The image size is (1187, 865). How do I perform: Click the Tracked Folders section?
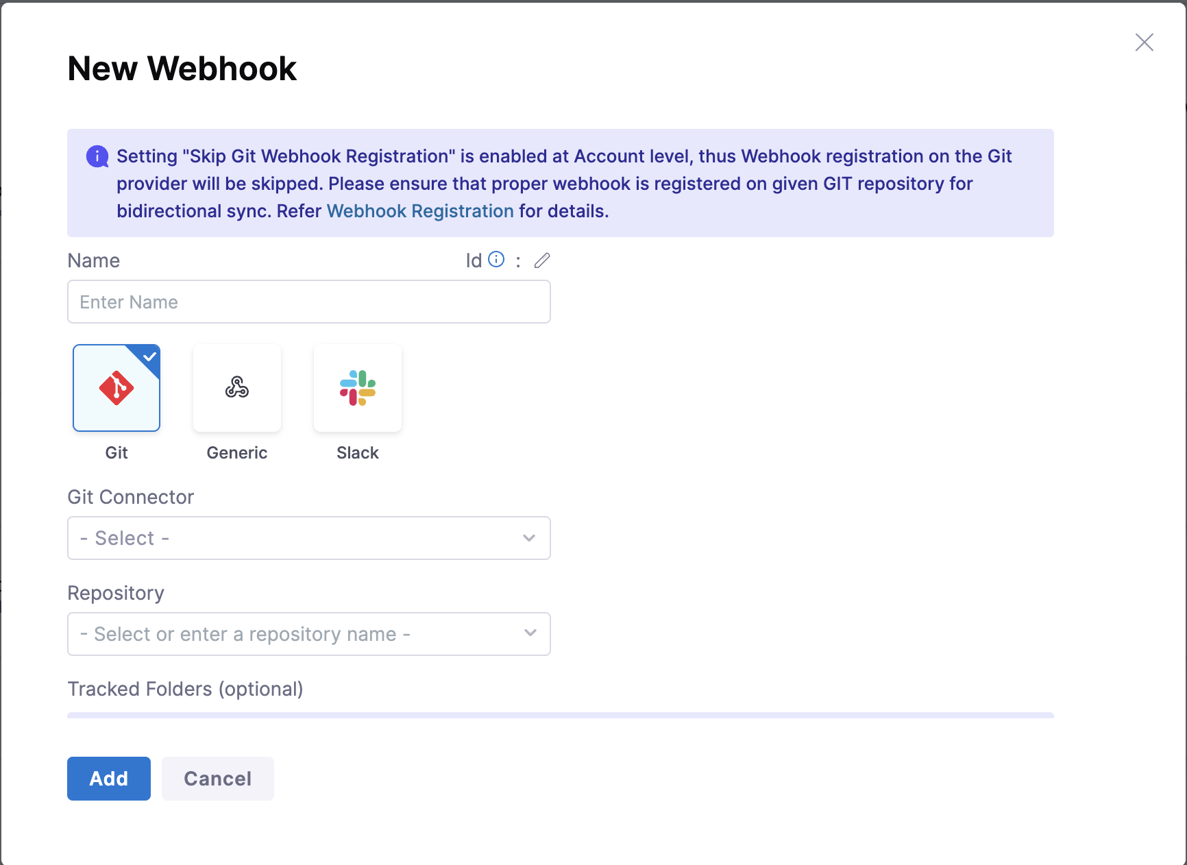point(185,689)
